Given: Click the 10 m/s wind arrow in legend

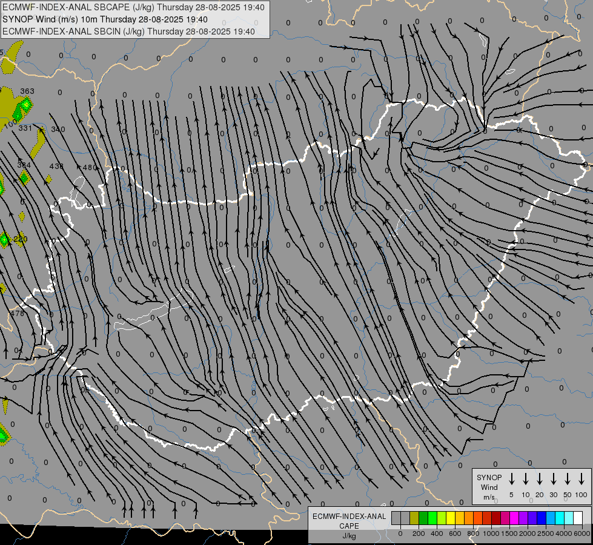Looking at the screenshot, I should click(526, 478).
